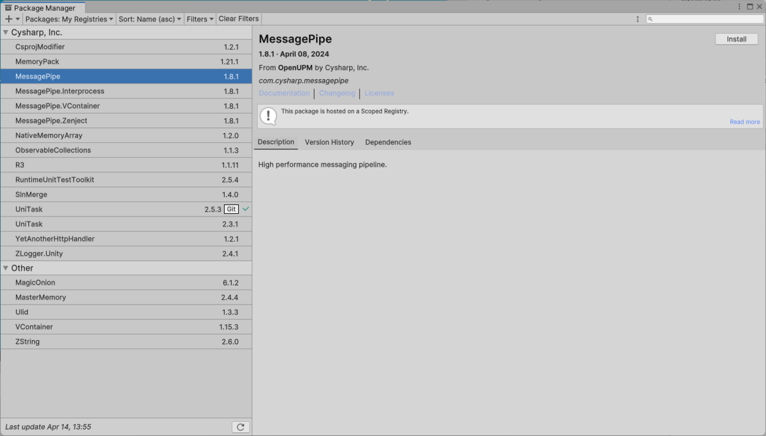Click the green installed checkmark on UniTask

[x=246, y=209]
